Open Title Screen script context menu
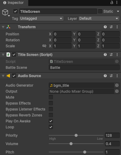This screenshot has height=155, width=121. click(117, 55)
